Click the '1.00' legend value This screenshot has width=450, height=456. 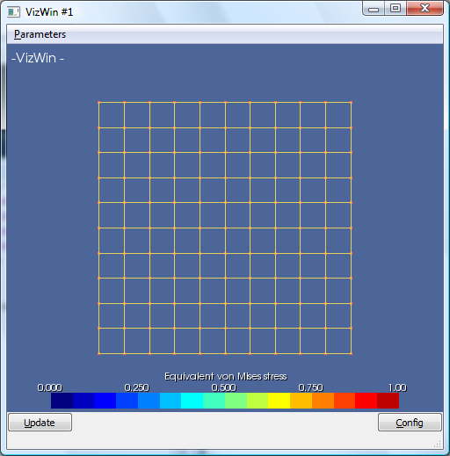coord(397,387)
